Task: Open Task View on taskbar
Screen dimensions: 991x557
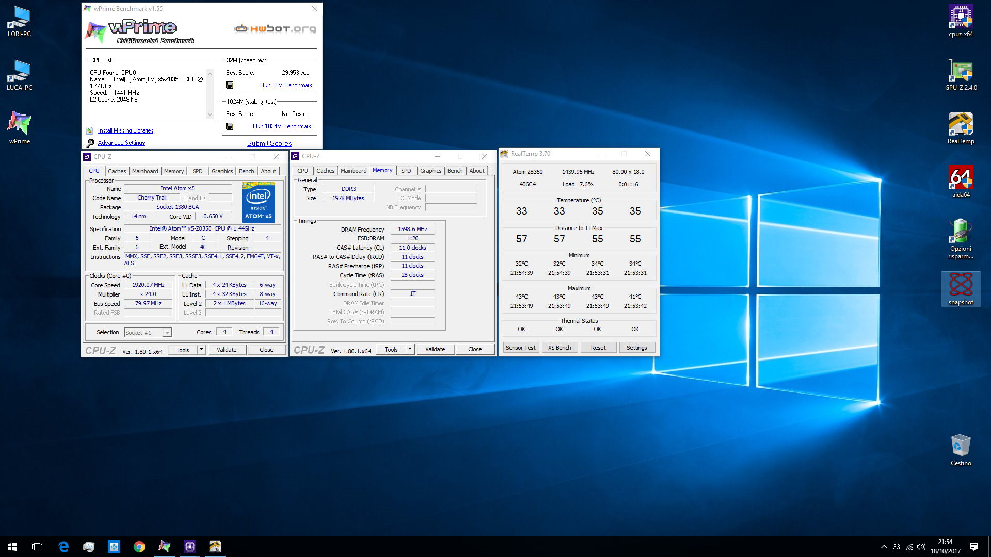Action: click(37, 547)
